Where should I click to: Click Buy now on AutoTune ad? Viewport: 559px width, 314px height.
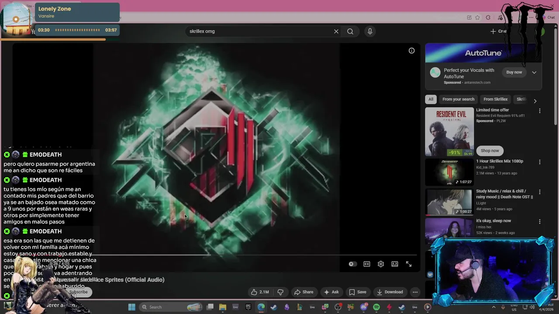(514, 72)
